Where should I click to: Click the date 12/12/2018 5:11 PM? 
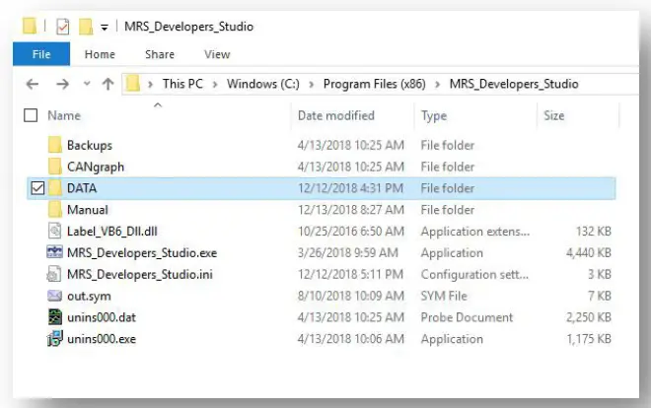tap(350, 275)
